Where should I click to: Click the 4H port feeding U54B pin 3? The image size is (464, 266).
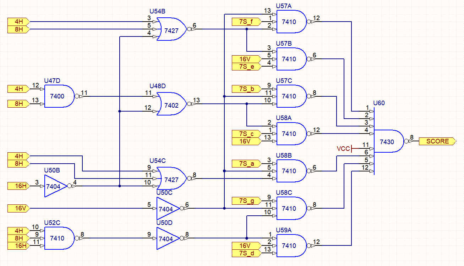tap(19, 22)
